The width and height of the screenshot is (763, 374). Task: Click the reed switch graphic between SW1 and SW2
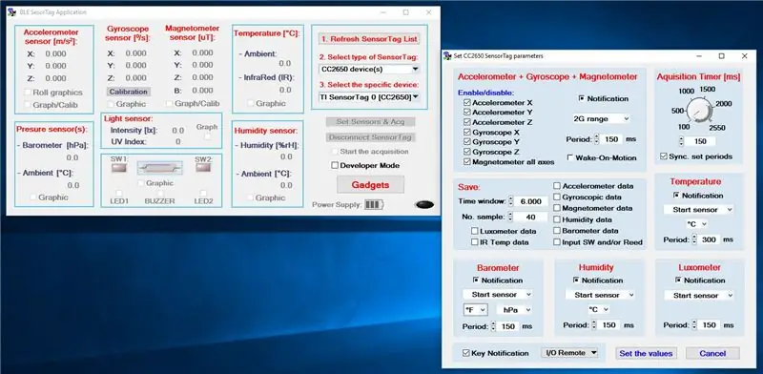coord(159,168)
